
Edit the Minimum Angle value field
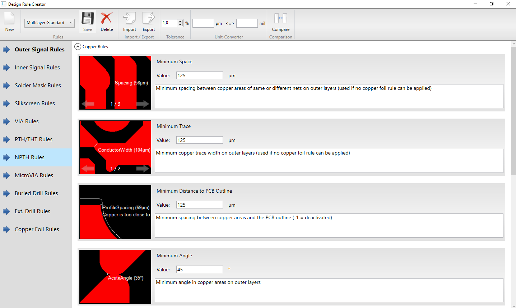click(200, 270)
